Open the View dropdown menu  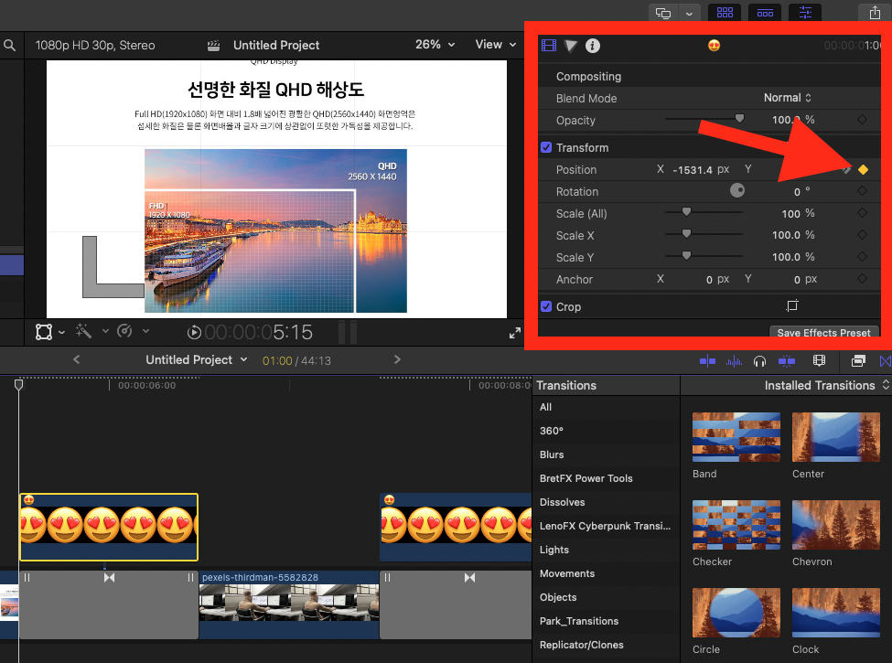tap(496, 44)
